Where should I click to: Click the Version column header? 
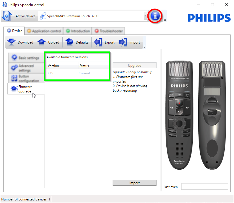(62, 66)
